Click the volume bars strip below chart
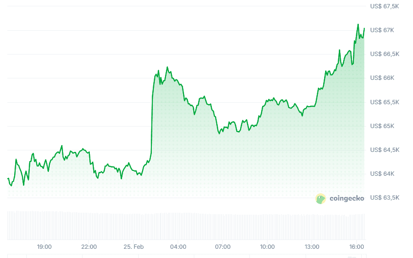Viewport: 413px width, 258px height. pyautogui.click(x=186, y=225)
